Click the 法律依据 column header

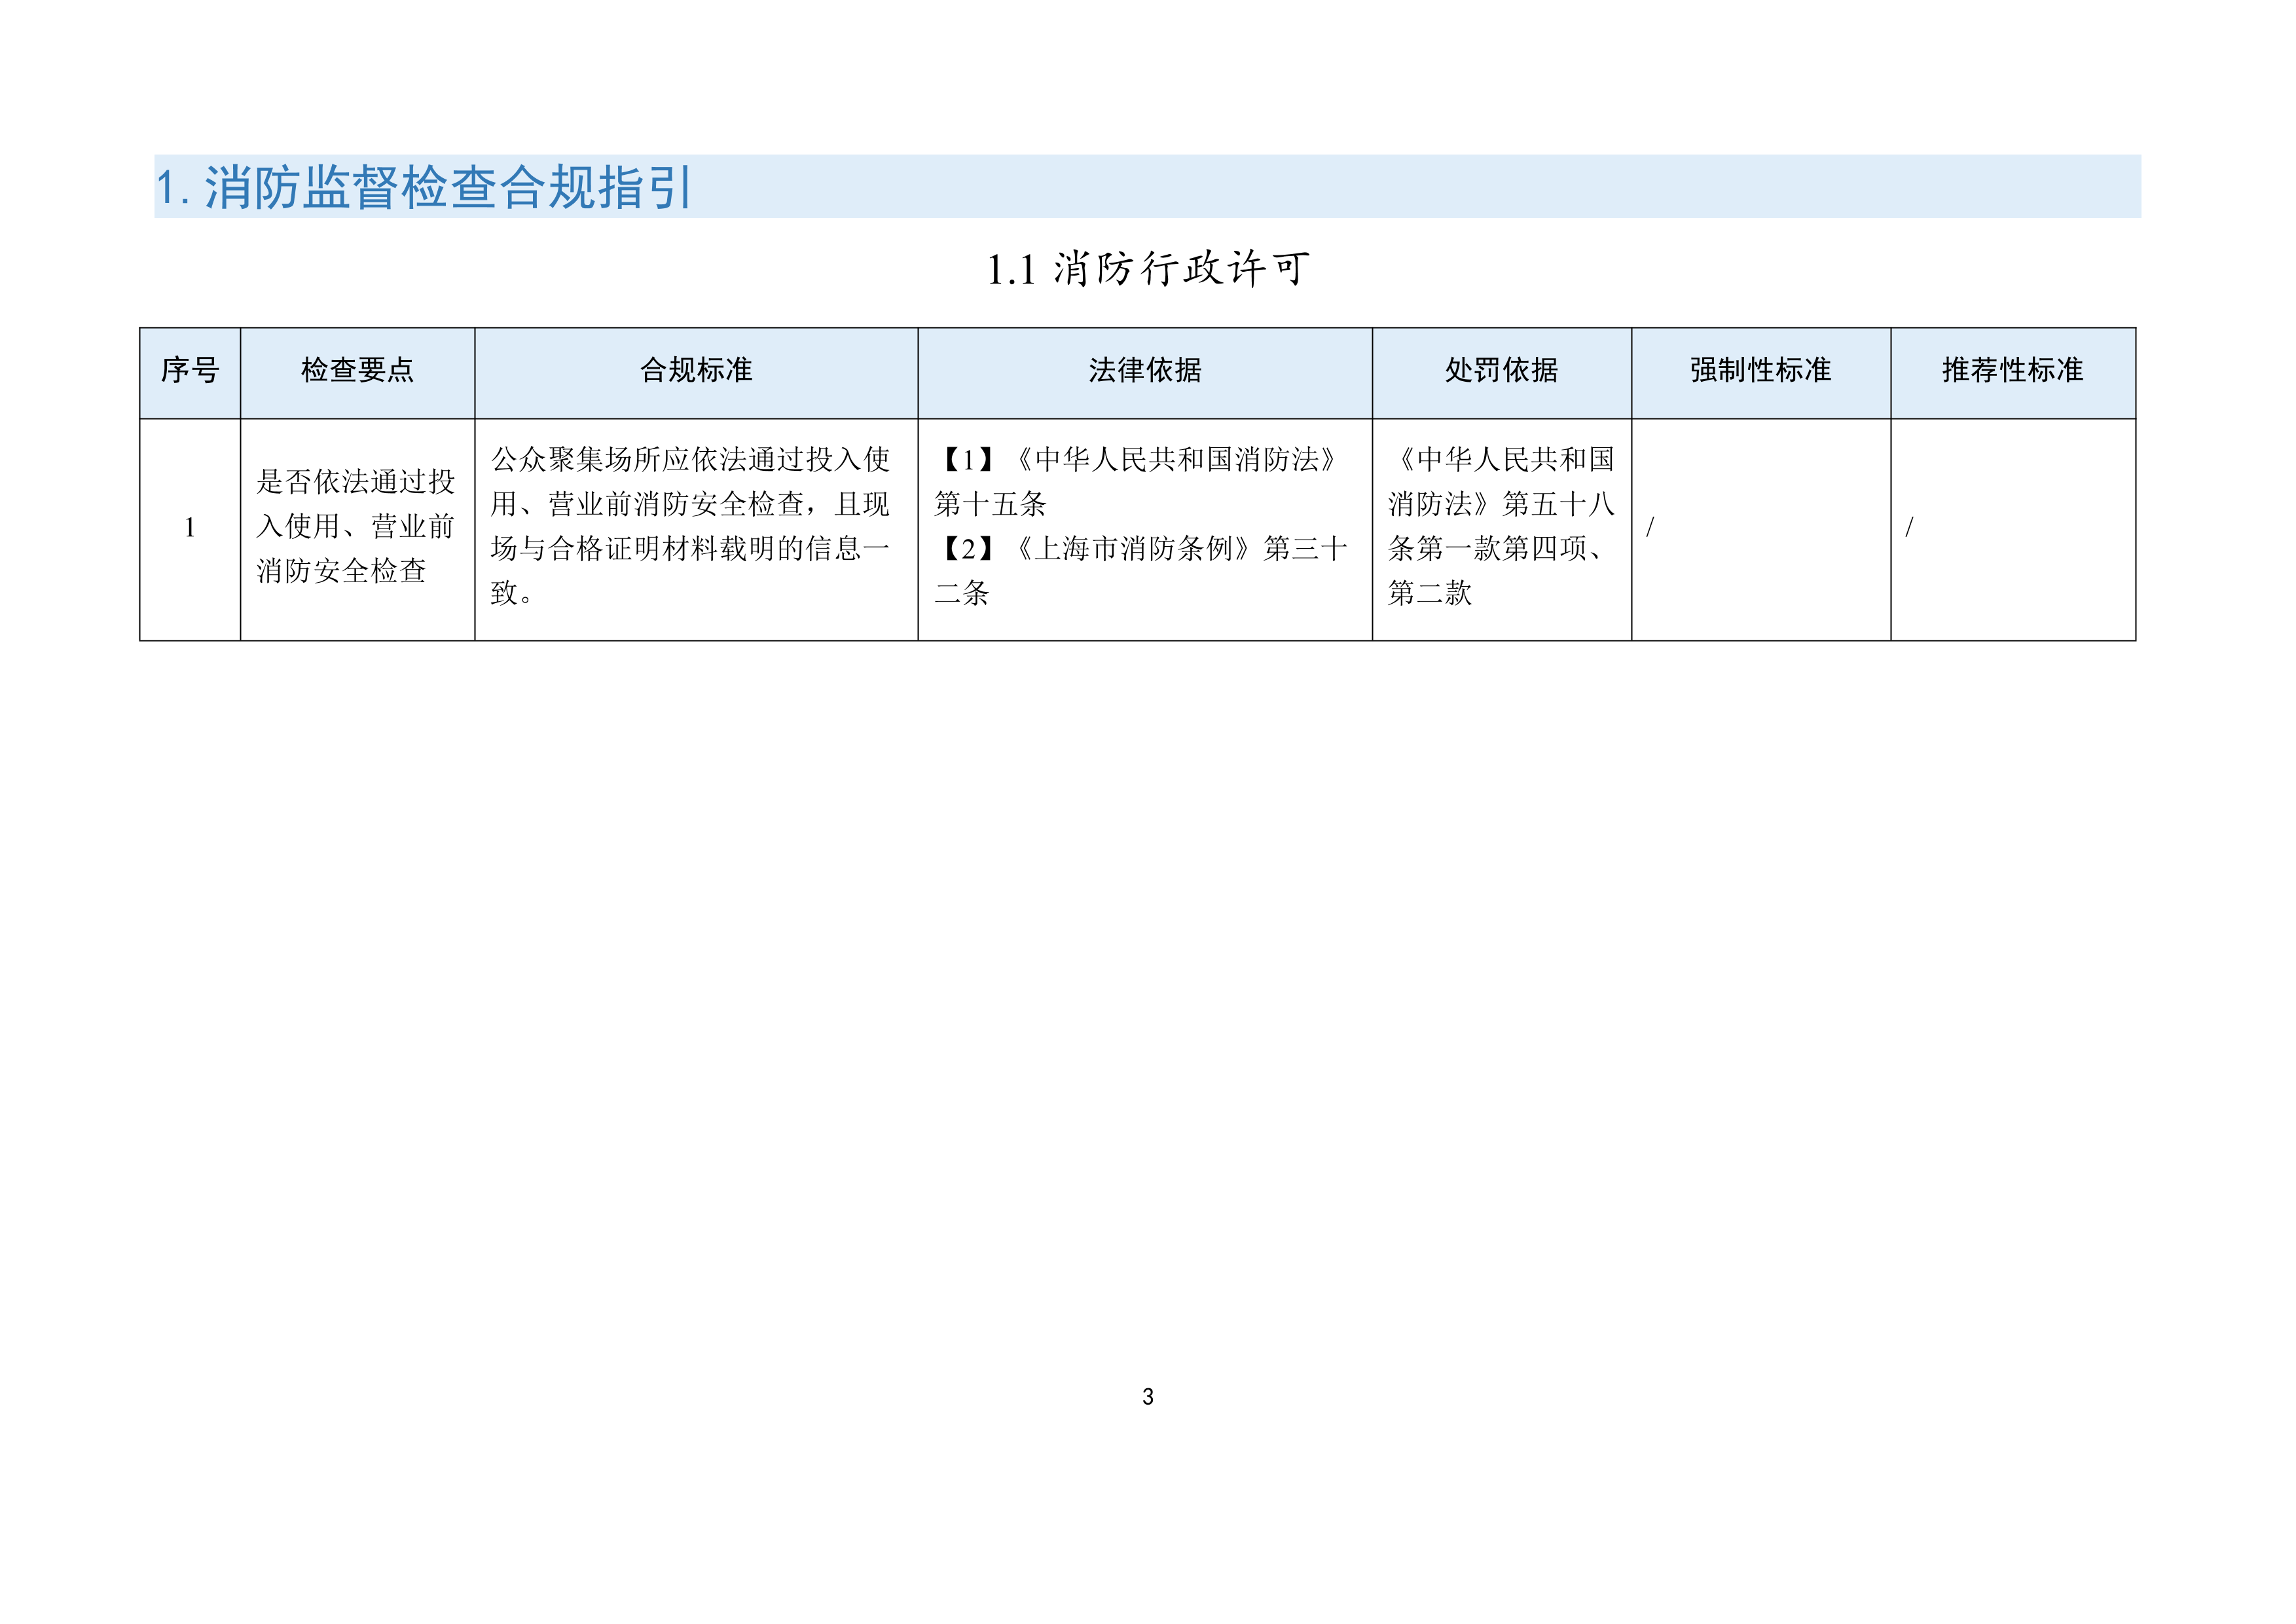tap(1144, 371)
